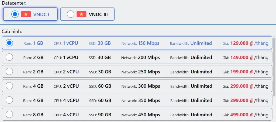Select the VNDC III datacenter radio button
This screenshot has width=276, height=122.
pos(70,14)
